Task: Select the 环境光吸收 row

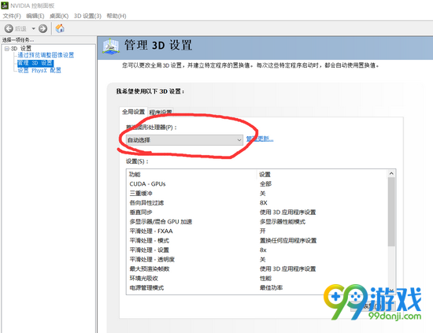Action: tap(257, 278)
